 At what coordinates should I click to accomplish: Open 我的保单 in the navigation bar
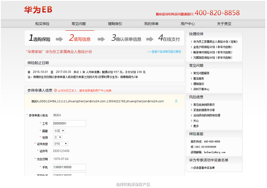click(x=151, y=24)
